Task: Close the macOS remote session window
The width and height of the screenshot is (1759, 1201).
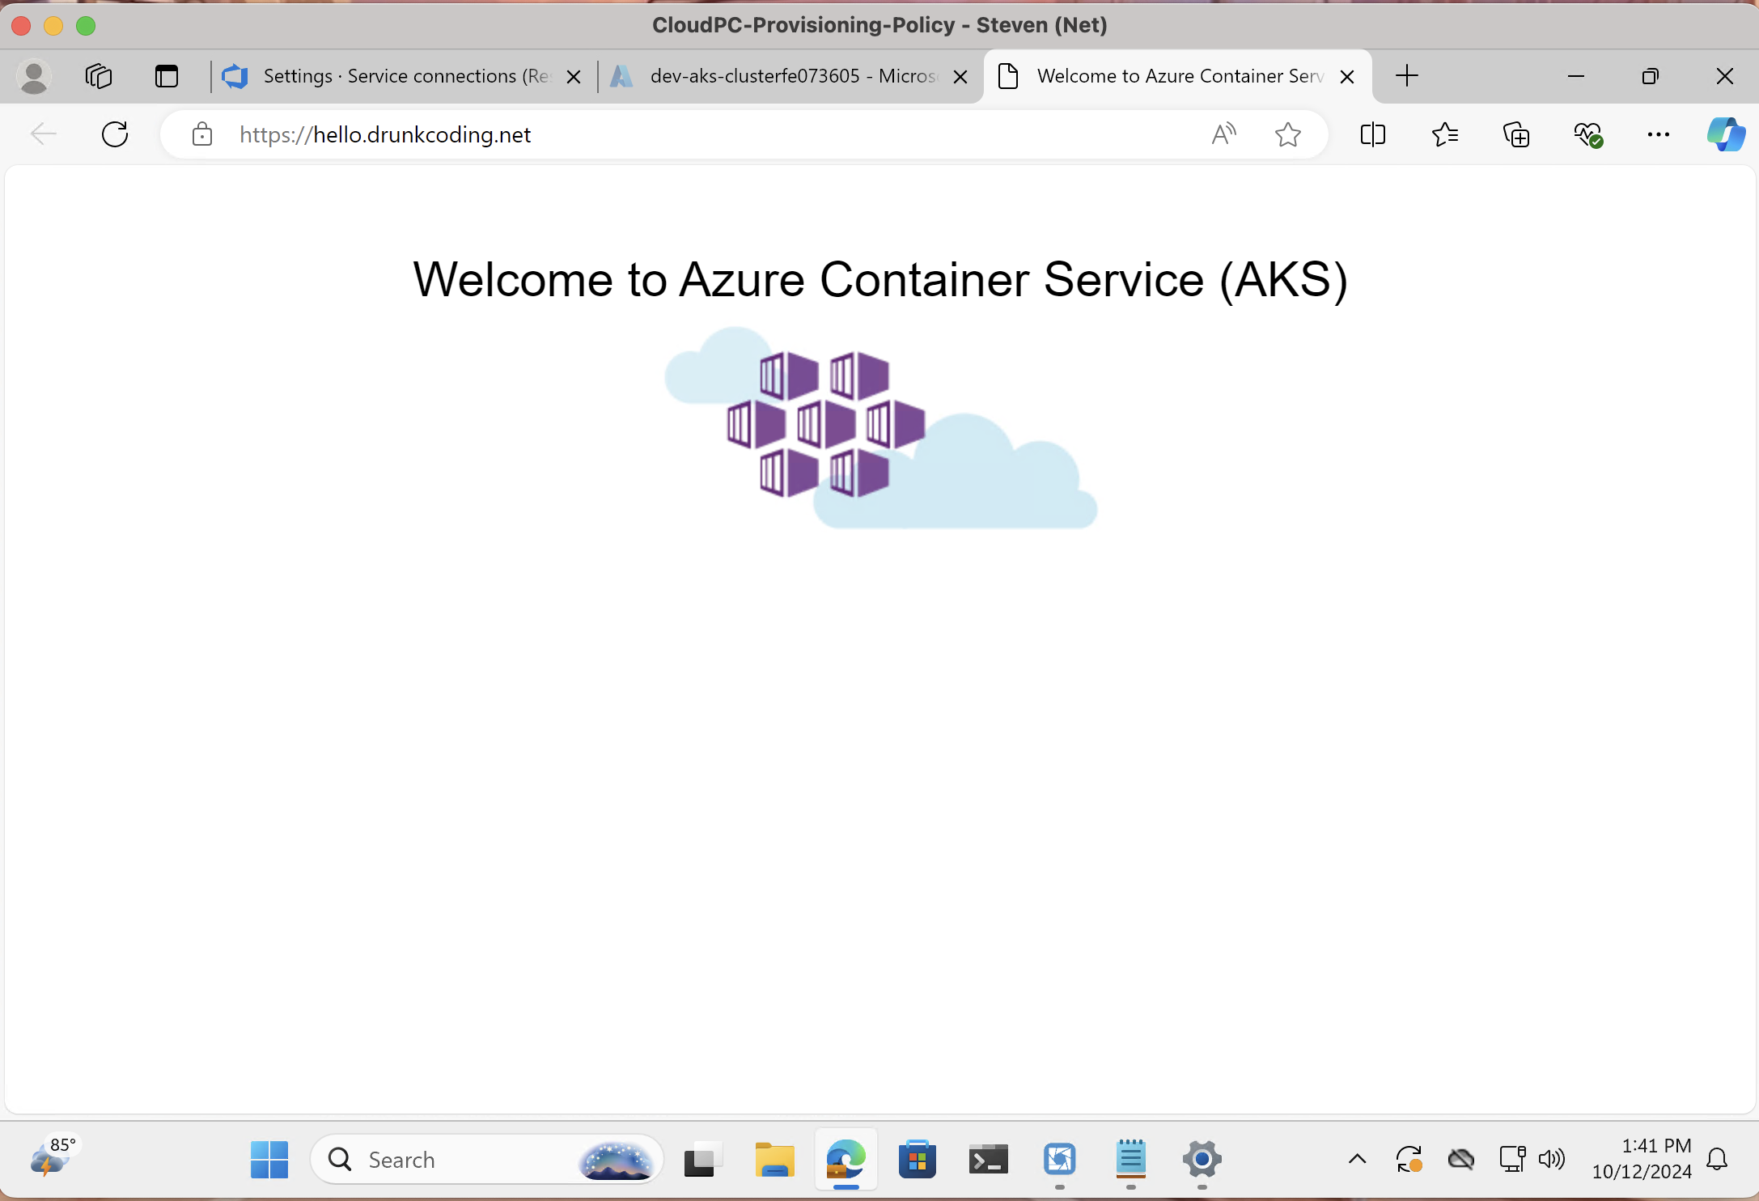Action: pos(22,26)
